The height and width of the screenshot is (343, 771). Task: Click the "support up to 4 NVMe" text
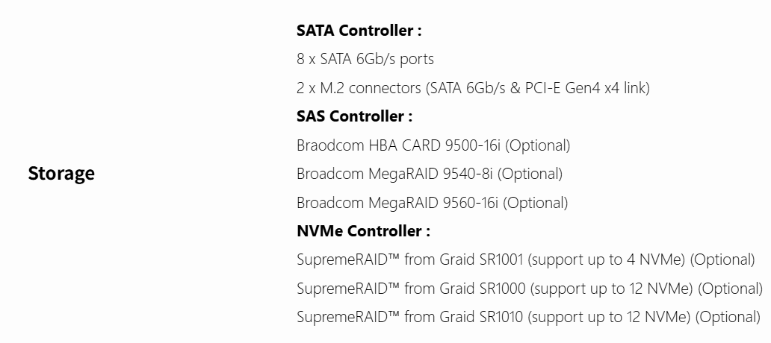[x=607, y=260]
